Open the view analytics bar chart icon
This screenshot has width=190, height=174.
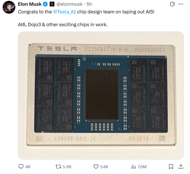133,167
